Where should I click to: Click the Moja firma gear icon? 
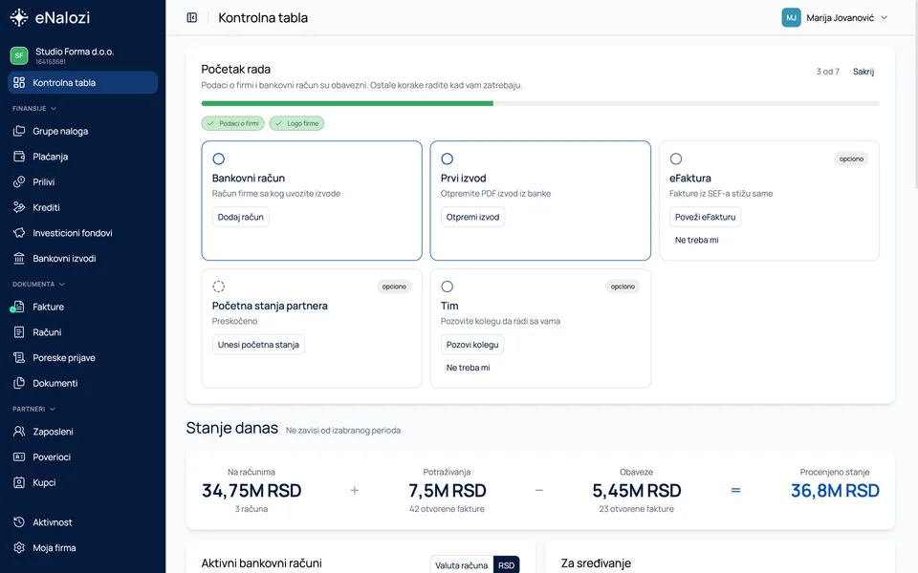[19, 547]
